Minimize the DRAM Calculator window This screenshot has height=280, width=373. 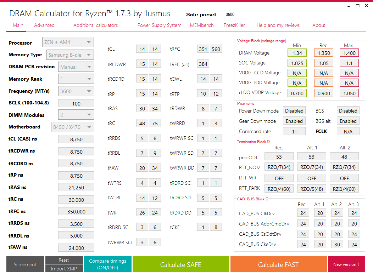tap(349, 6)
